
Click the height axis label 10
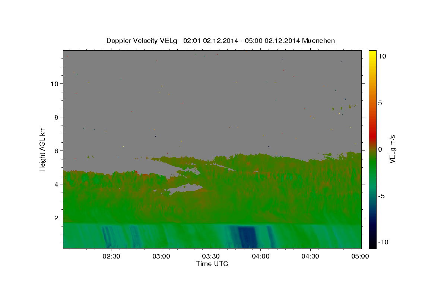(x=55, y=83)
